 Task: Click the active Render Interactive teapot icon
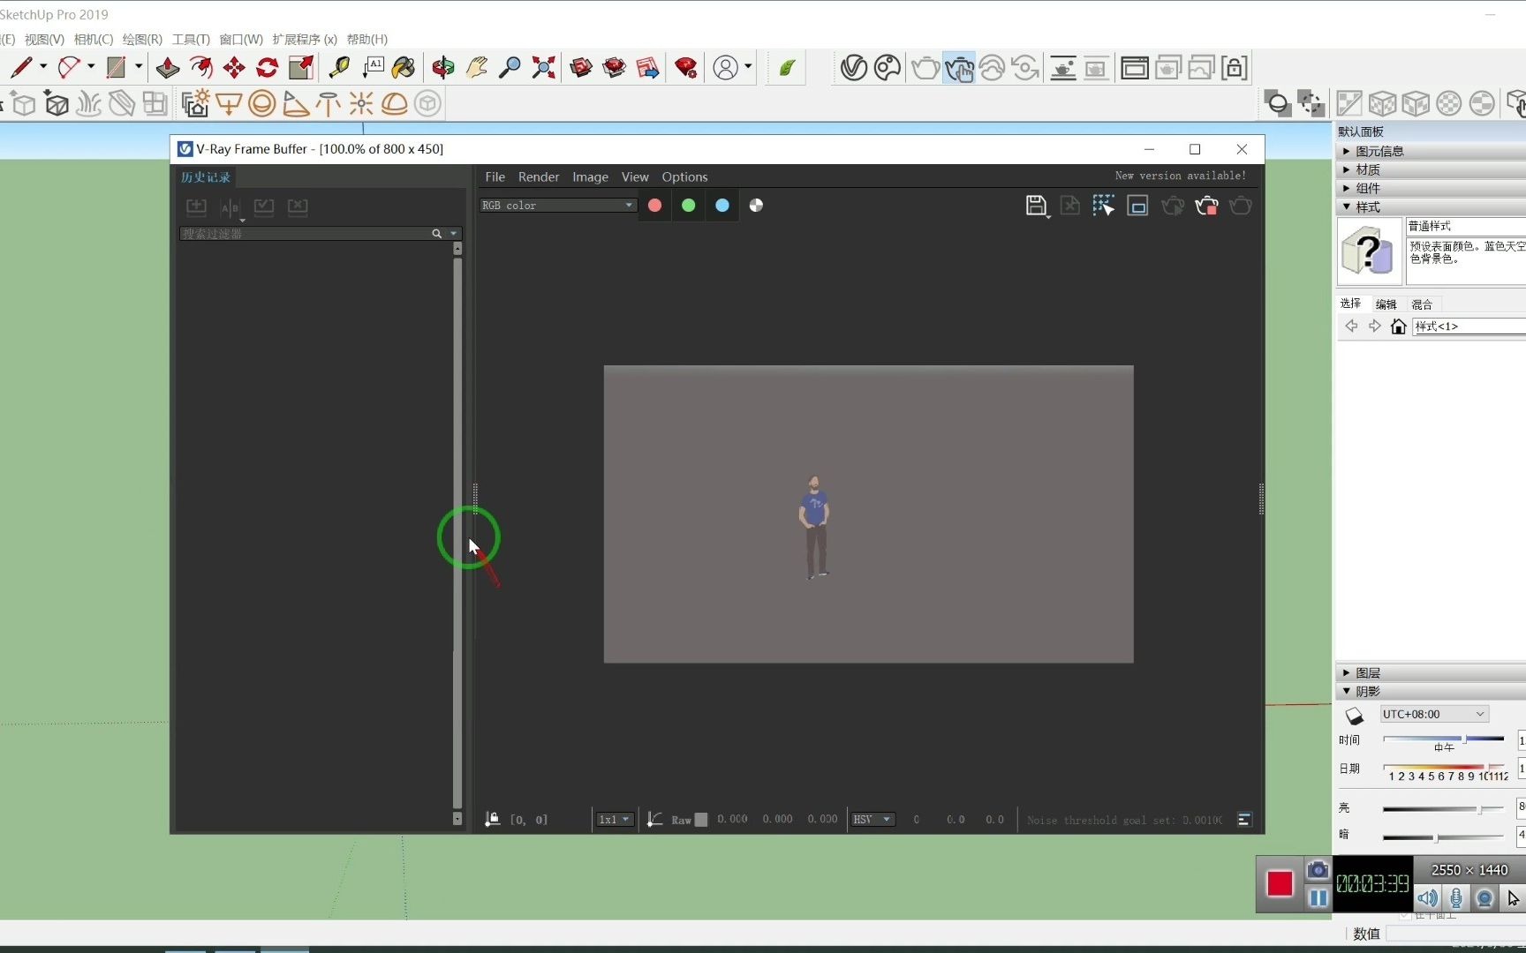coord(958,67)
